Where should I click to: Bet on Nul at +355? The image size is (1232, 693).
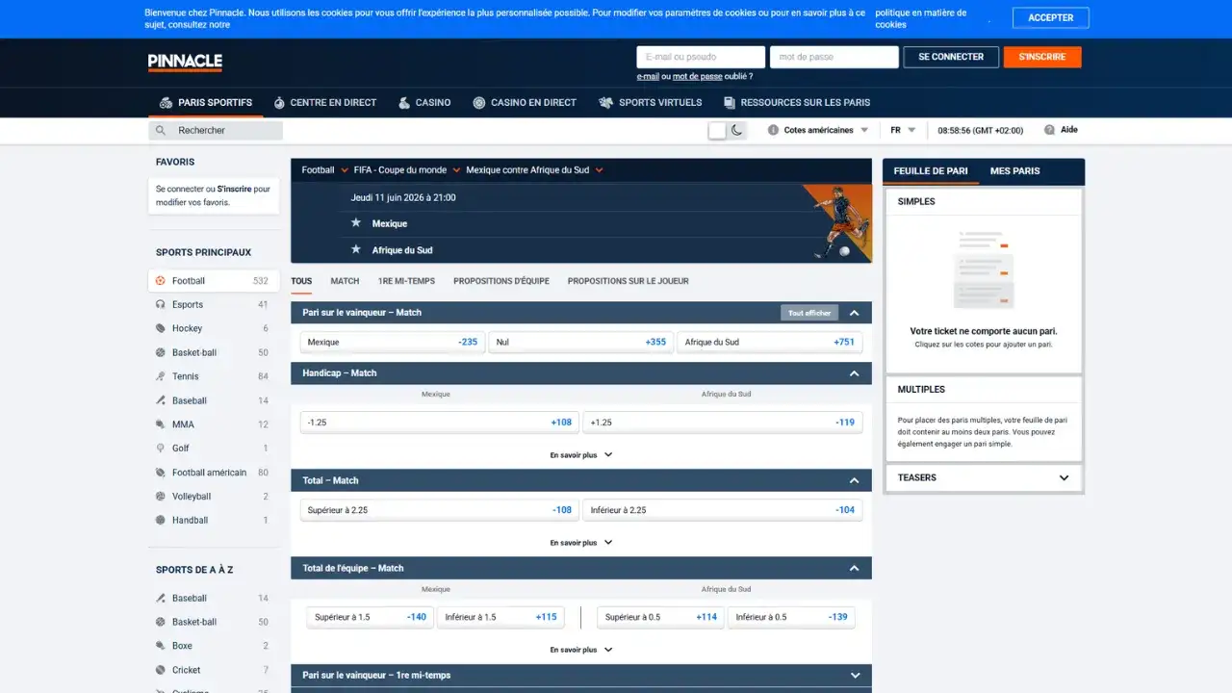pyautogui.click(x=580, y=342)
